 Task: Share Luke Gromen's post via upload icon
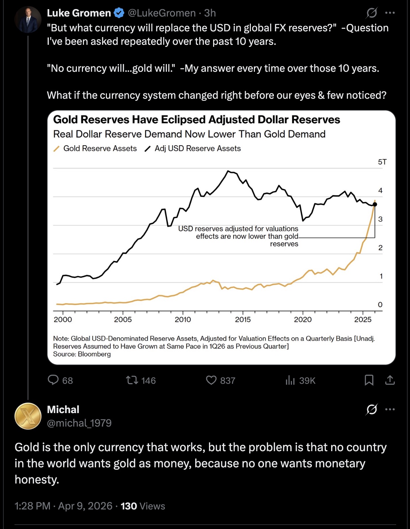pos(390,380)
